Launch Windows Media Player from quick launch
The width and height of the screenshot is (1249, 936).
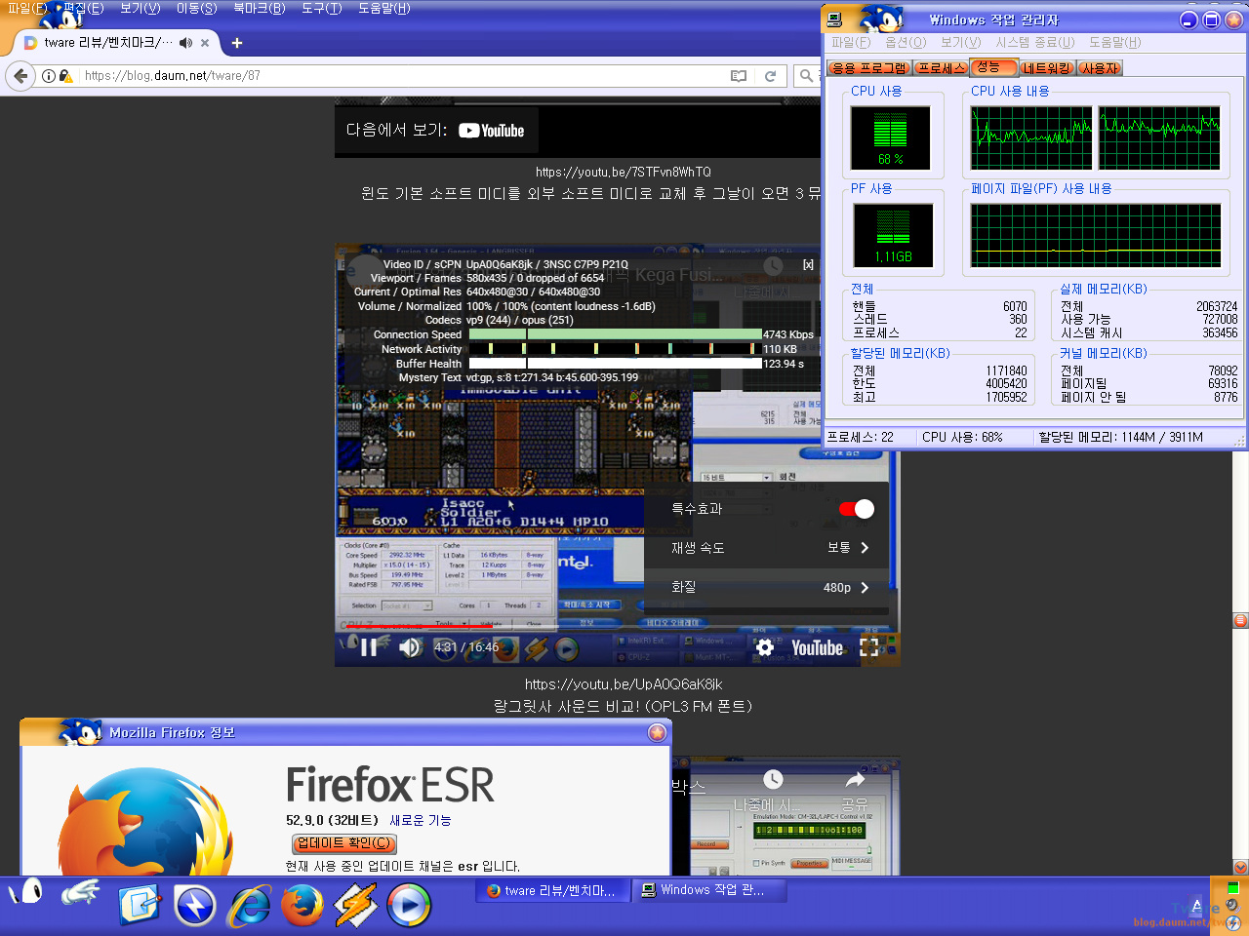(x=409, y=906)
